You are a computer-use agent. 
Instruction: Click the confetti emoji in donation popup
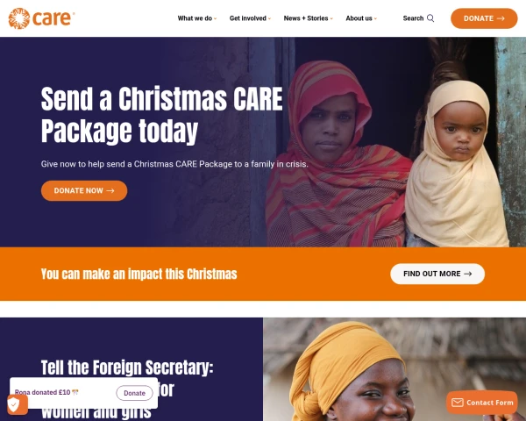point(75,392)
